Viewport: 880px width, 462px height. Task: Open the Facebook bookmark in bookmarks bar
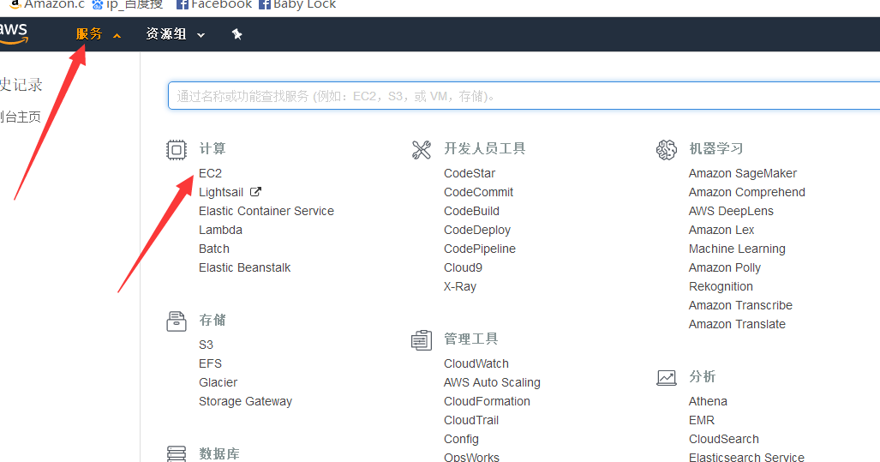214,5
